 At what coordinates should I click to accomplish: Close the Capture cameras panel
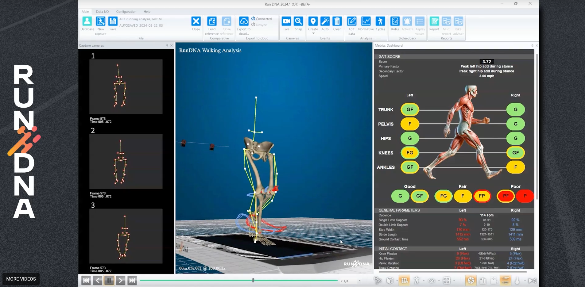172,45
